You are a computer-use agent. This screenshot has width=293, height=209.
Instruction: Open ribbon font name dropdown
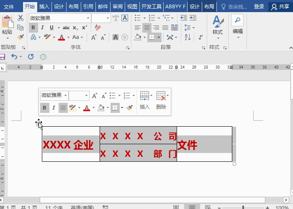pyautogui.click(x=88, y=18)
